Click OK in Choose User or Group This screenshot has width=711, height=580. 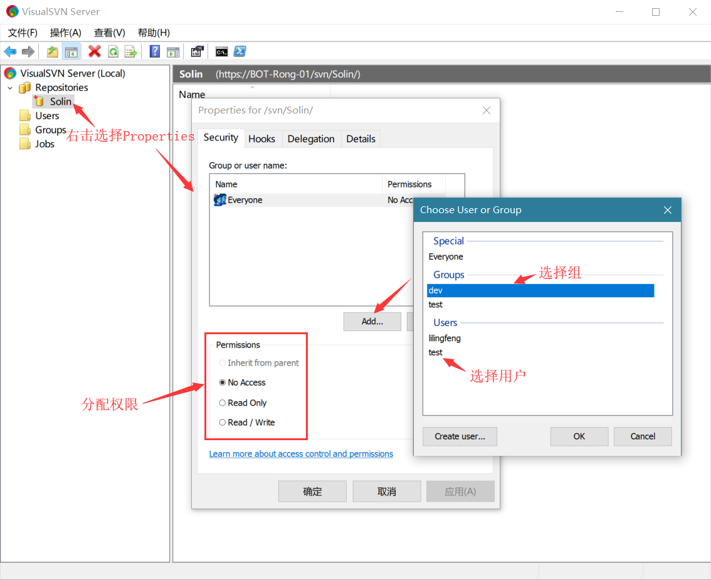click(579, 436)
